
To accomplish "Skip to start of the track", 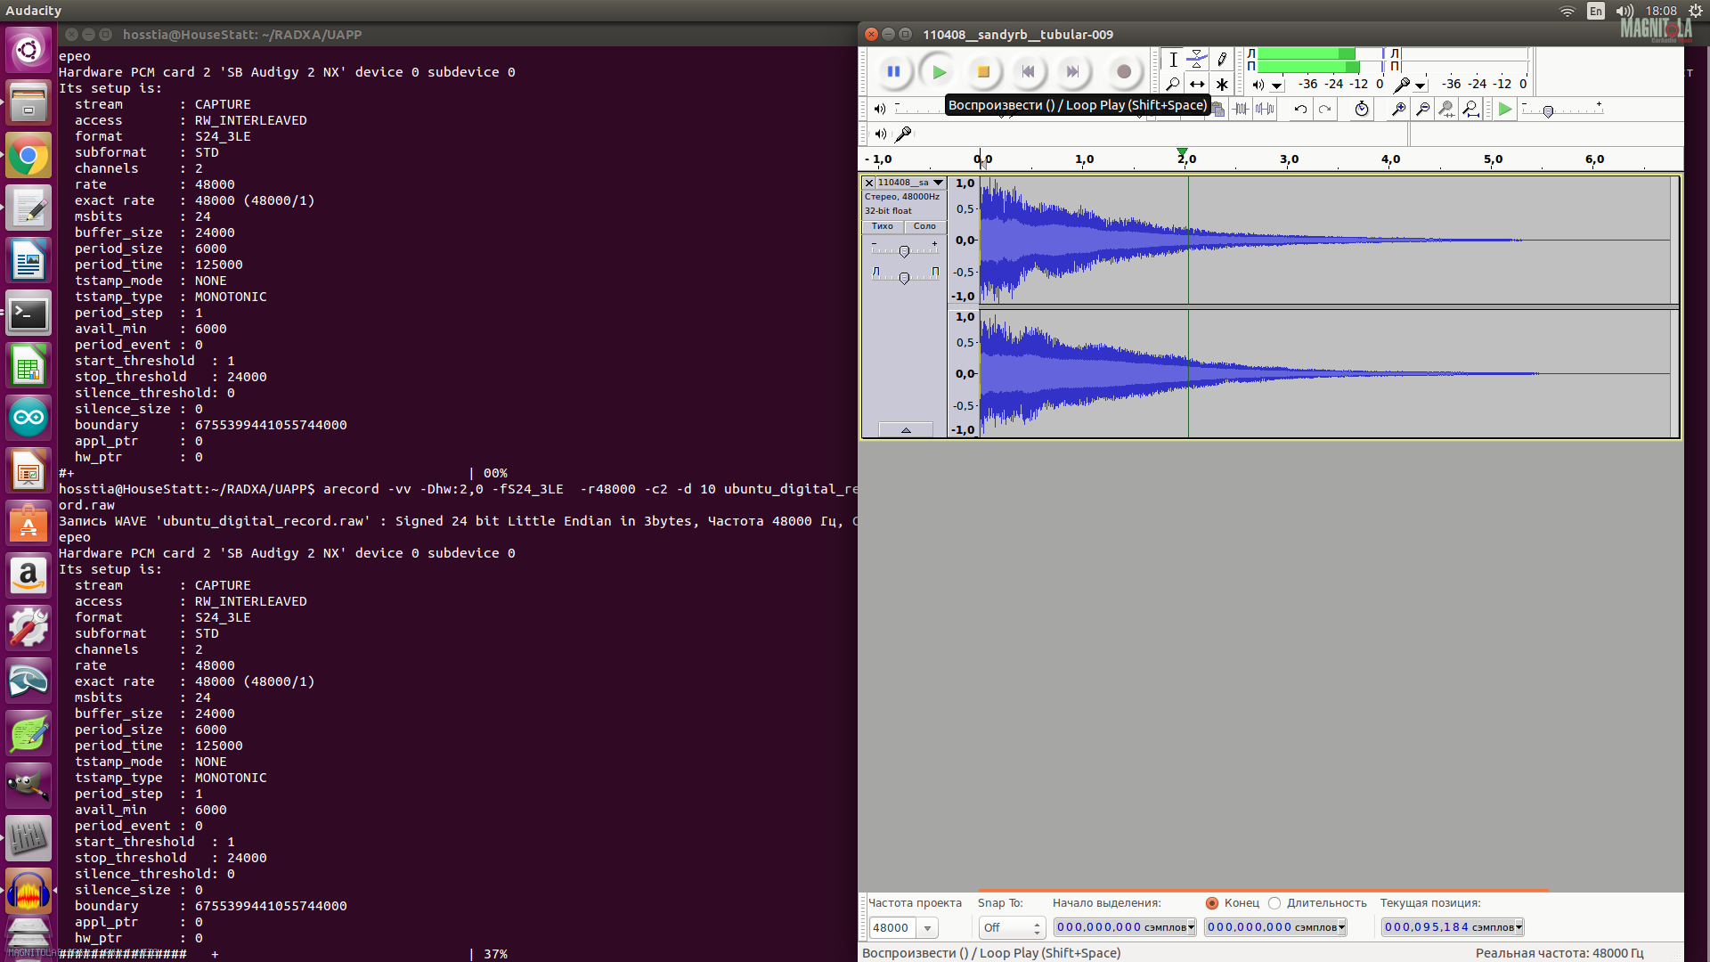I will click(1028, 72).
